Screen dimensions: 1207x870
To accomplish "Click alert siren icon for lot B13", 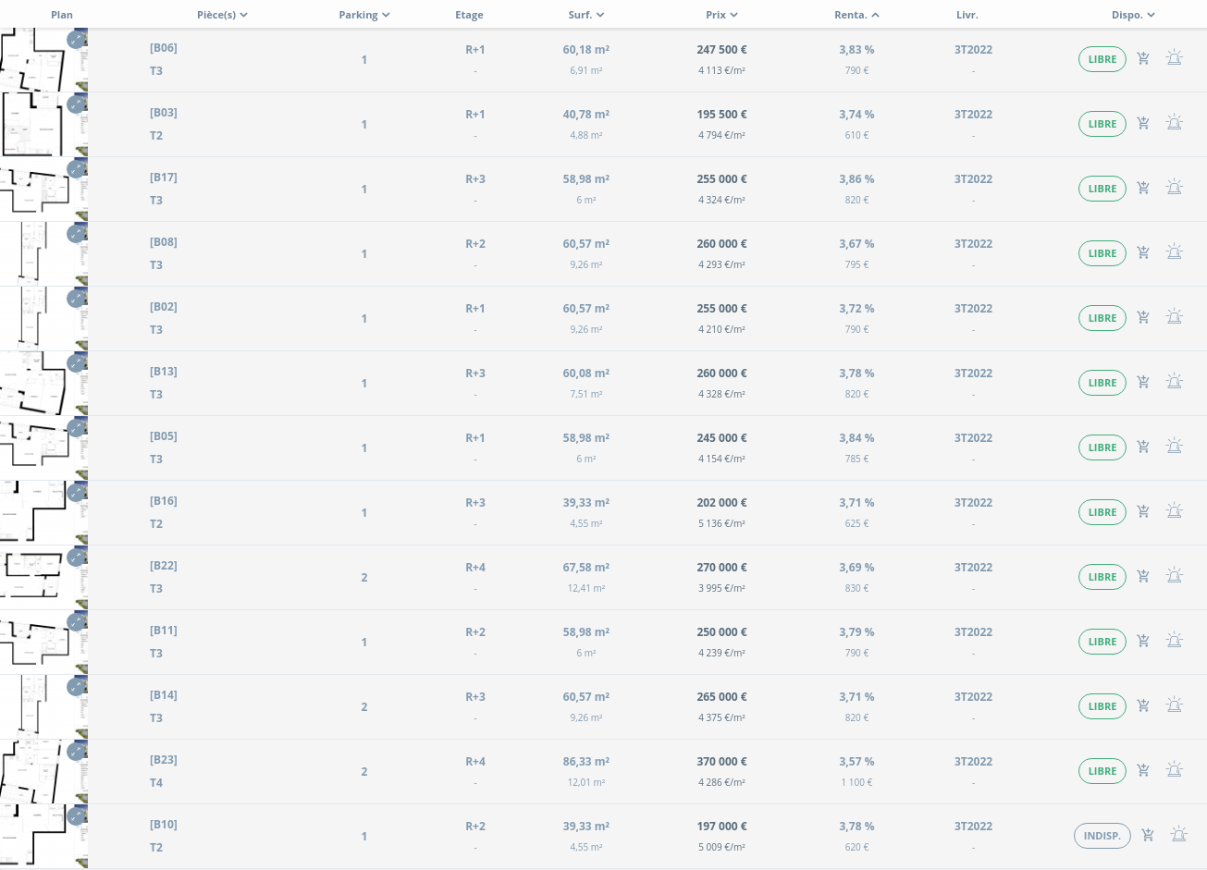I will click(x=1175, y=382).
